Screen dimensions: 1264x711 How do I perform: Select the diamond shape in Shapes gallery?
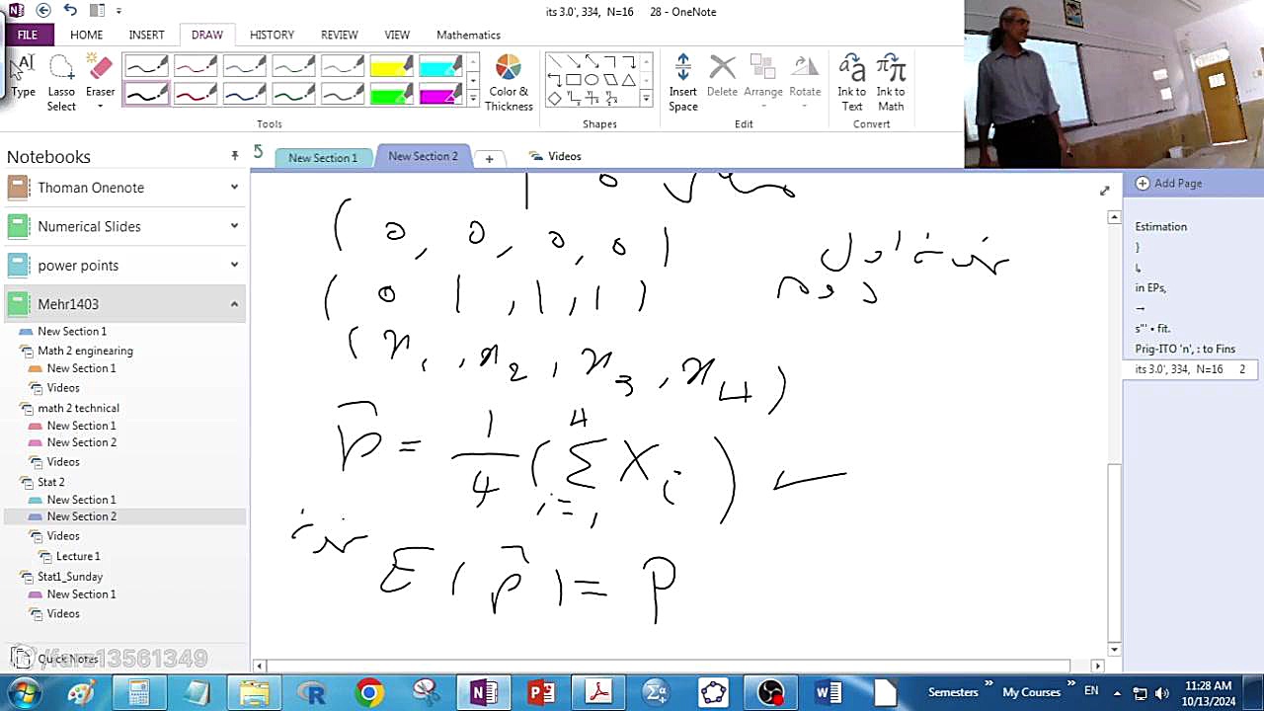tap(554, 98)
